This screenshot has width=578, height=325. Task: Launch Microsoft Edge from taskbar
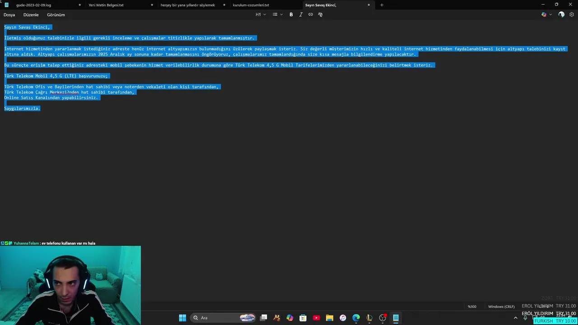(356, 318)
